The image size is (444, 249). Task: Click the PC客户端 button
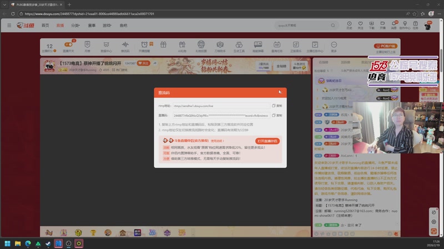click(385, 46)
